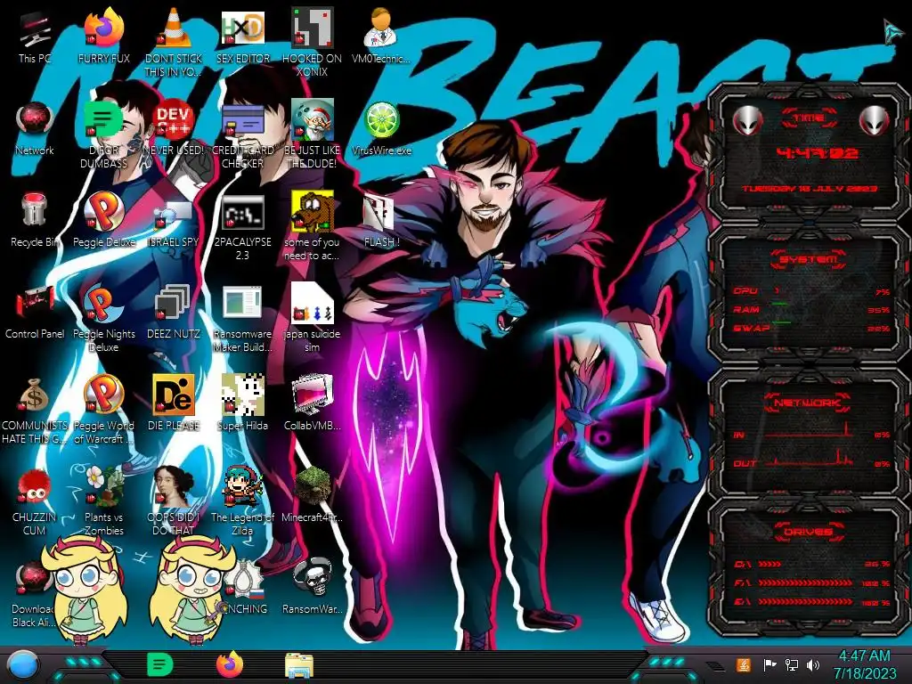Image resolution: width=912 pixels, height=684 pixels.
Task: Open File Explorer from the taskbar
Action: 299,664
